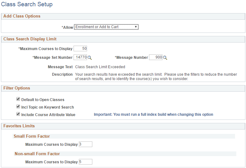
Task: Uncheck Include Course Attribute Value
Action: 18,115
